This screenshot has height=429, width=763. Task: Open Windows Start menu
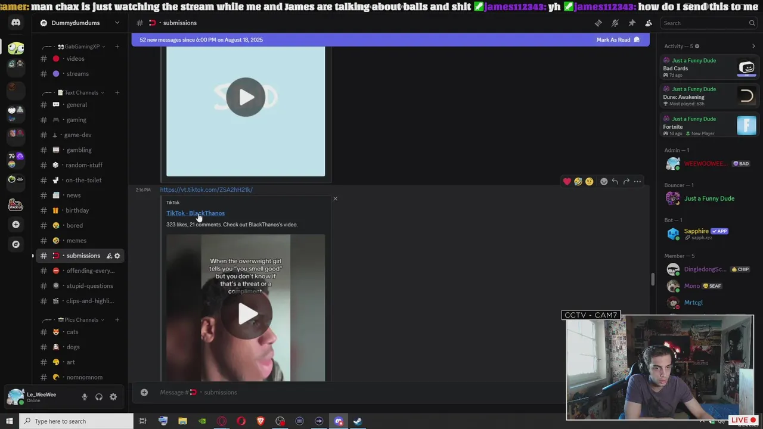[x=10, y=421]
